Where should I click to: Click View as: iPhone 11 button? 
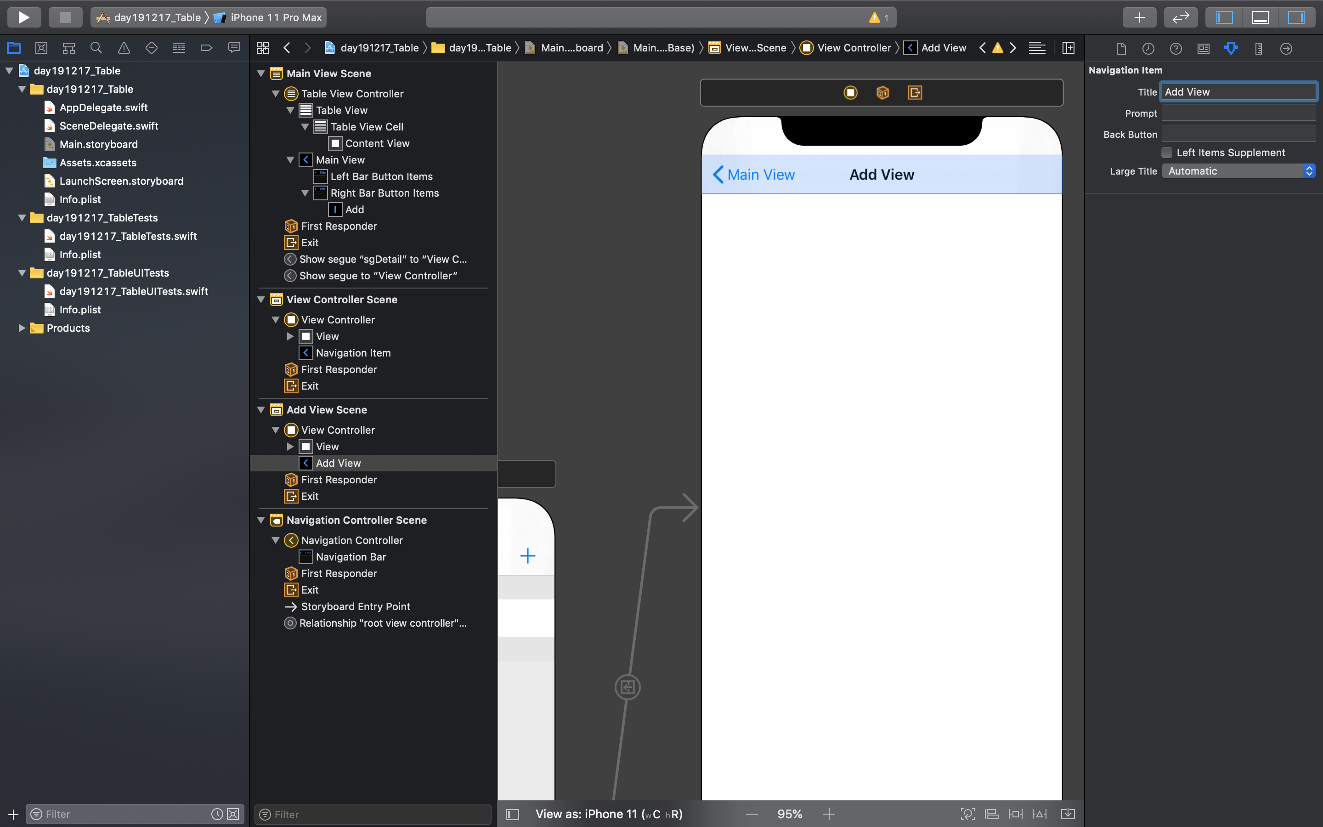click(609, 814)
